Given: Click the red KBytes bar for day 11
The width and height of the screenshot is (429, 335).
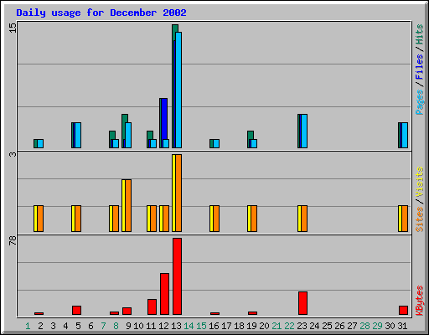Looking at the screenshot, I should 152,307.
